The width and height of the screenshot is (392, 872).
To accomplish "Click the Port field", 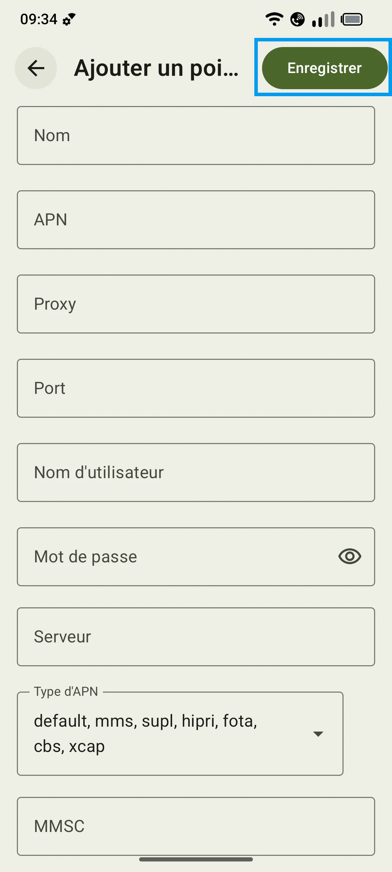I will pos(196,388).
